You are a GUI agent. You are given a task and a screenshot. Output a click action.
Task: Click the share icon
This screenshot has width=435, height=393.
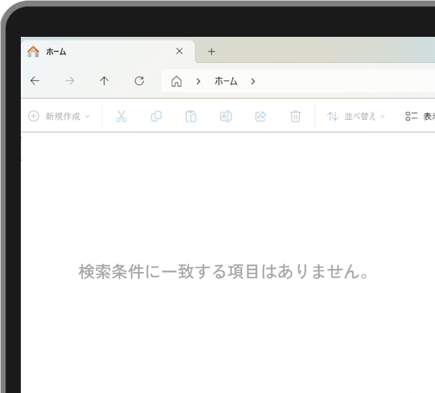pos(260,116)
